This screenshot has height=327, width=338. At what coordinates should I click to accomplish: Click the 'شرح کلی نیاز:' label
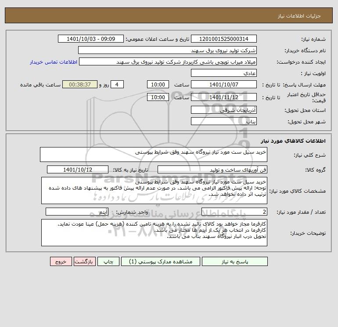tap(310, 155)
